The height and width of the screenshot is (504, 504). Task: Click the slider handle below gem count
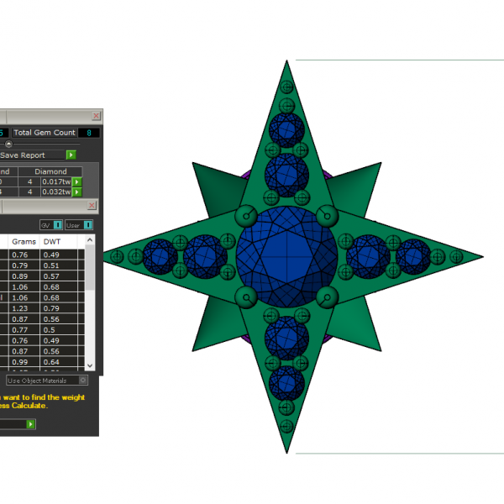point(9,144)
